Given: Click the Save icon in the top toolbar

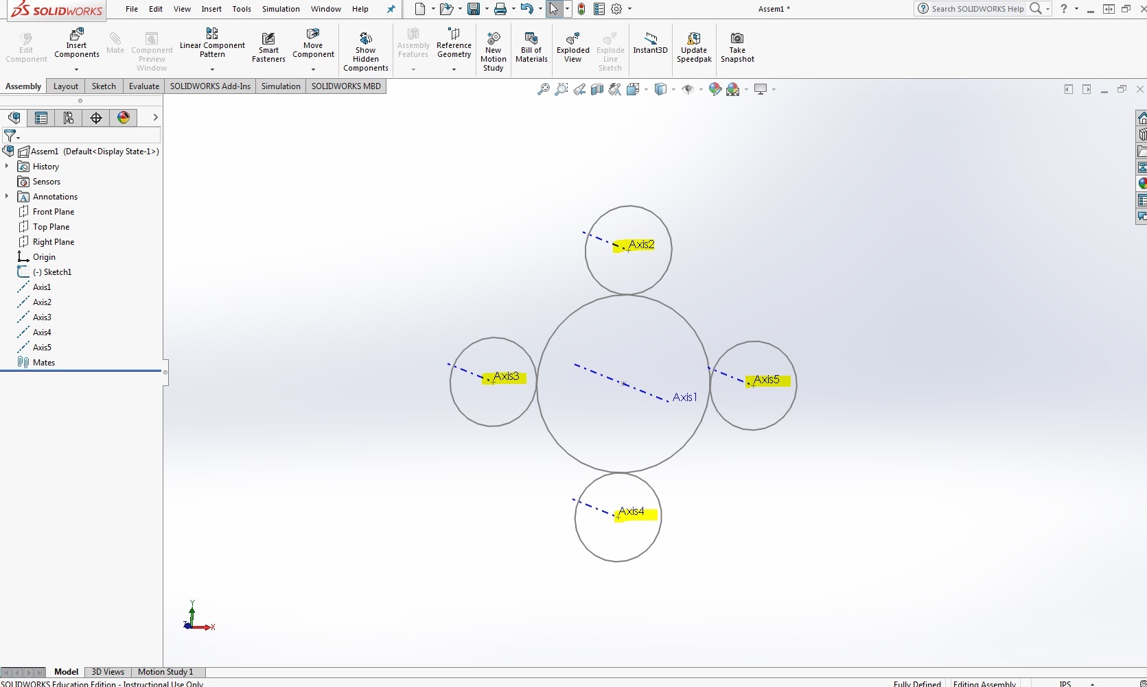Looking at the screenshot, I should pyautogui.click(x=474, y=9).
